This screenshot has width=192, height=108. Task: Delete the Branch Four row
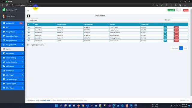click(x=176, y=30)
